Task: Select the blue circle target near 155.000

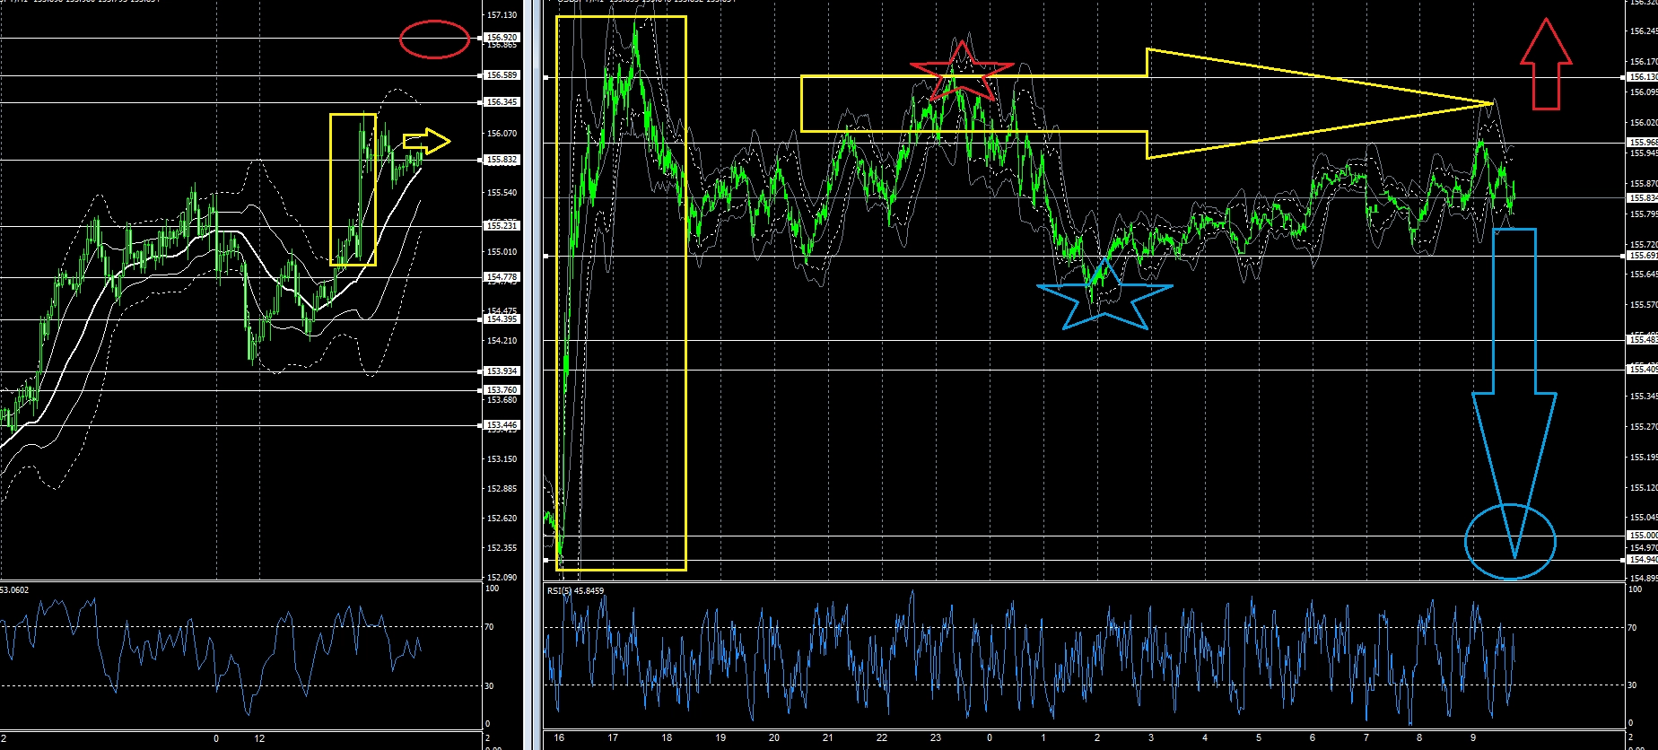Action: 1510,542
